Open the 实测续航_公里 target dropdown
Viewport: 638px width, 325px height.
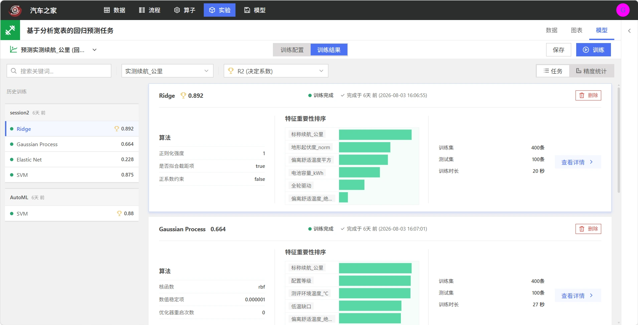[167, 71]
